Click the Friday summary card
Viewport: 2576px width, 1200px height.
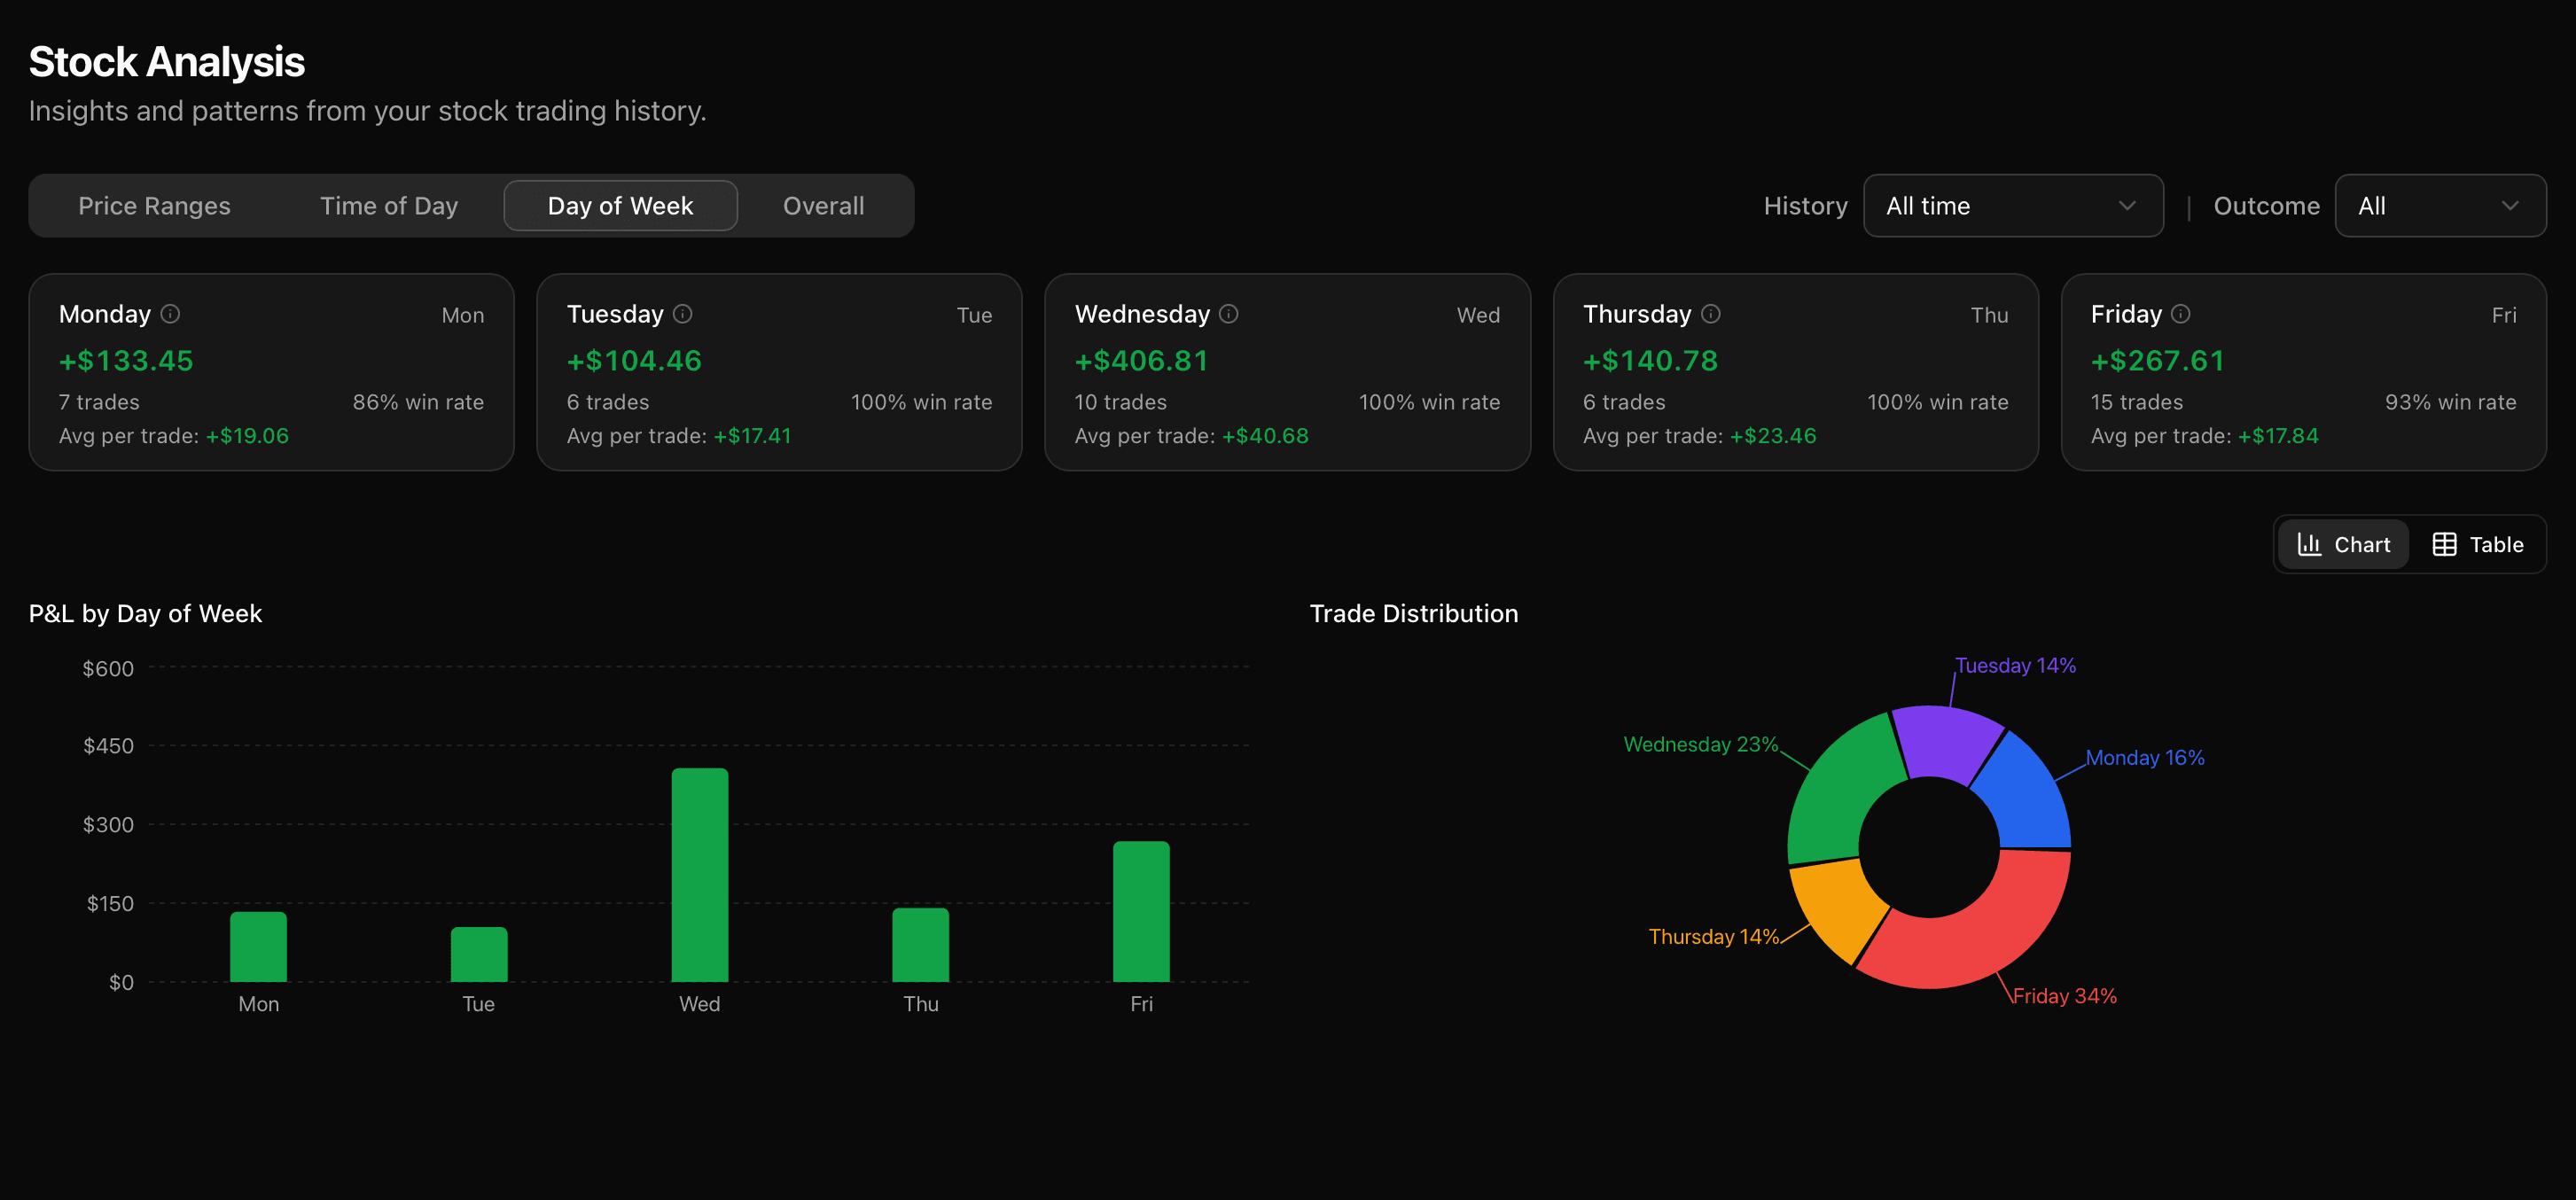2304,372
